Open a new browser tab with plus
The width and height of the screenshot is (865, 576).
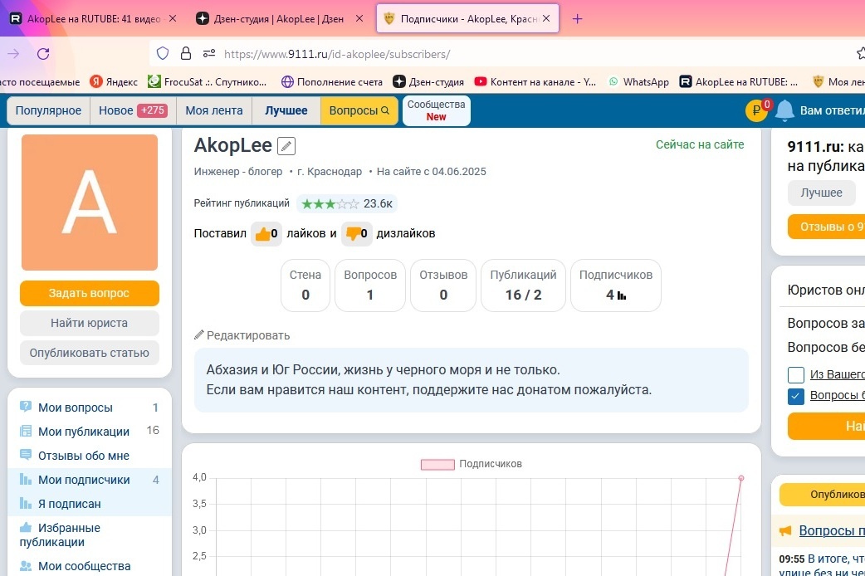coord(577,19)
